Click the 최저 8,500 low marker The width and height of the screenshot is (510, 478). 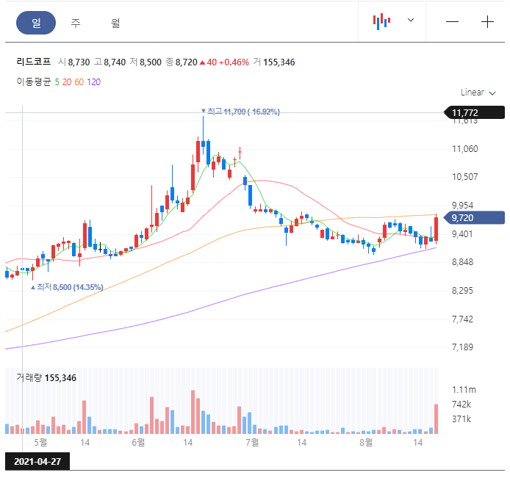click(68, 287)
